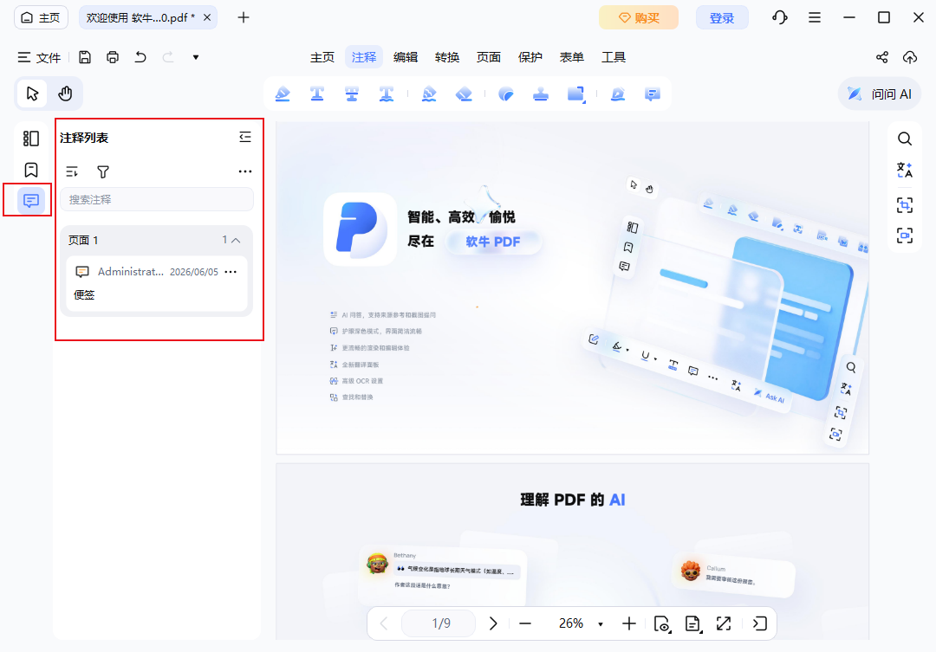
Task: Open a new tab with plus
Action: (x=243, y=17)
